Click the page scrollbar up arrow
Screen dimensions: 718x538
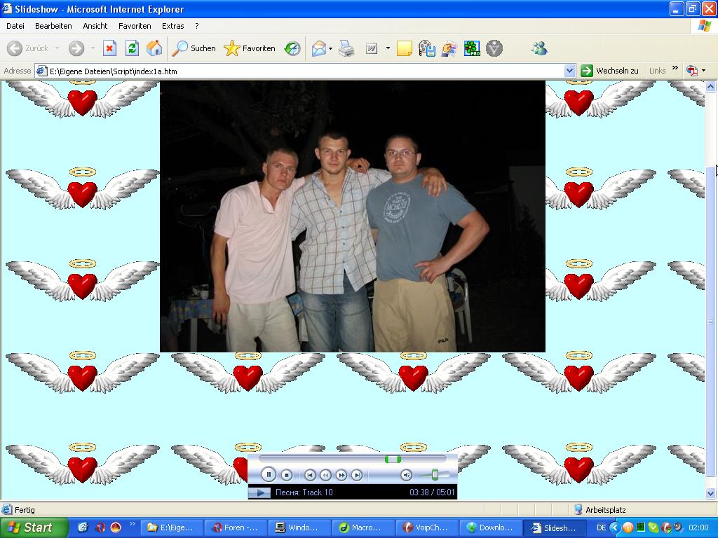[711, 86]
